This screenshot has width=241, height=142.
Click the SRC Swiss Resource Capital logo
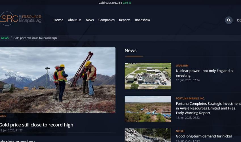(21, 19)
